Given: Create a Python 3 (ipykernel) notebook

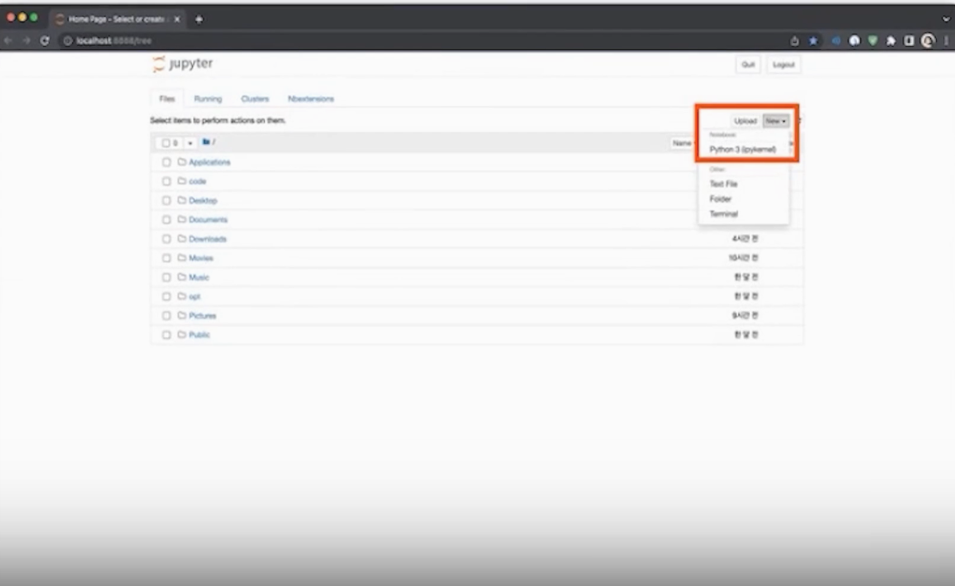Looking at the screenshot, I should (743, 149).
